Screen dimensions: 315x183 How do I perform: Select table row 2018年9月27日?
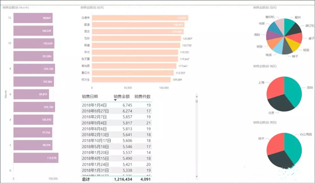click(117, 111)
